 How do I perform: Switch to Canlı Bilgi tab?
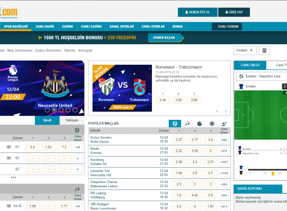pos(250,65)
